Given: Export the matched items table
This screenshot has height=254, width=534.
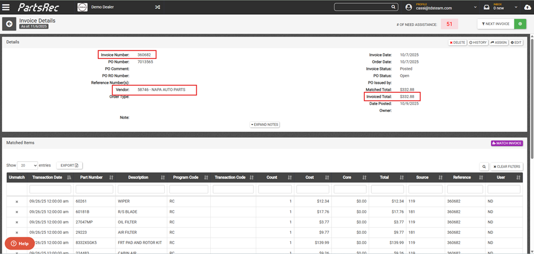Looking at the screenshot, I should (70, 166).
